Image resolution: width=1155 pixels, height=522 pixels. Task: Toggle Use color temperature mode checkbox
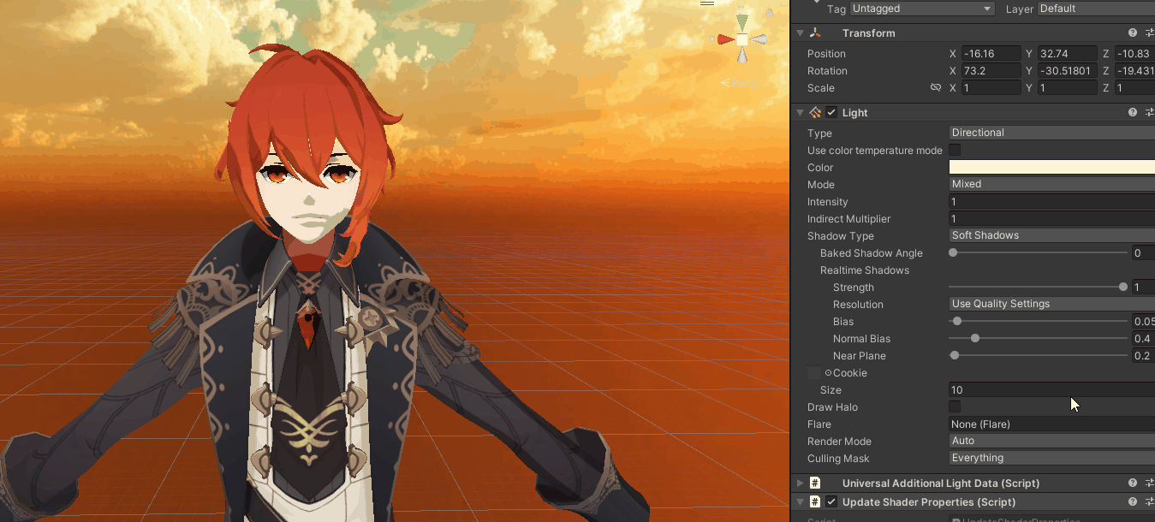(x=955, y=150)
